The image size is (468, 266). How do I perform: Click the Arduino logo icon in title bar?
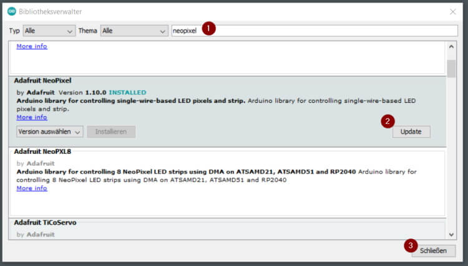(x=12, y=11)
